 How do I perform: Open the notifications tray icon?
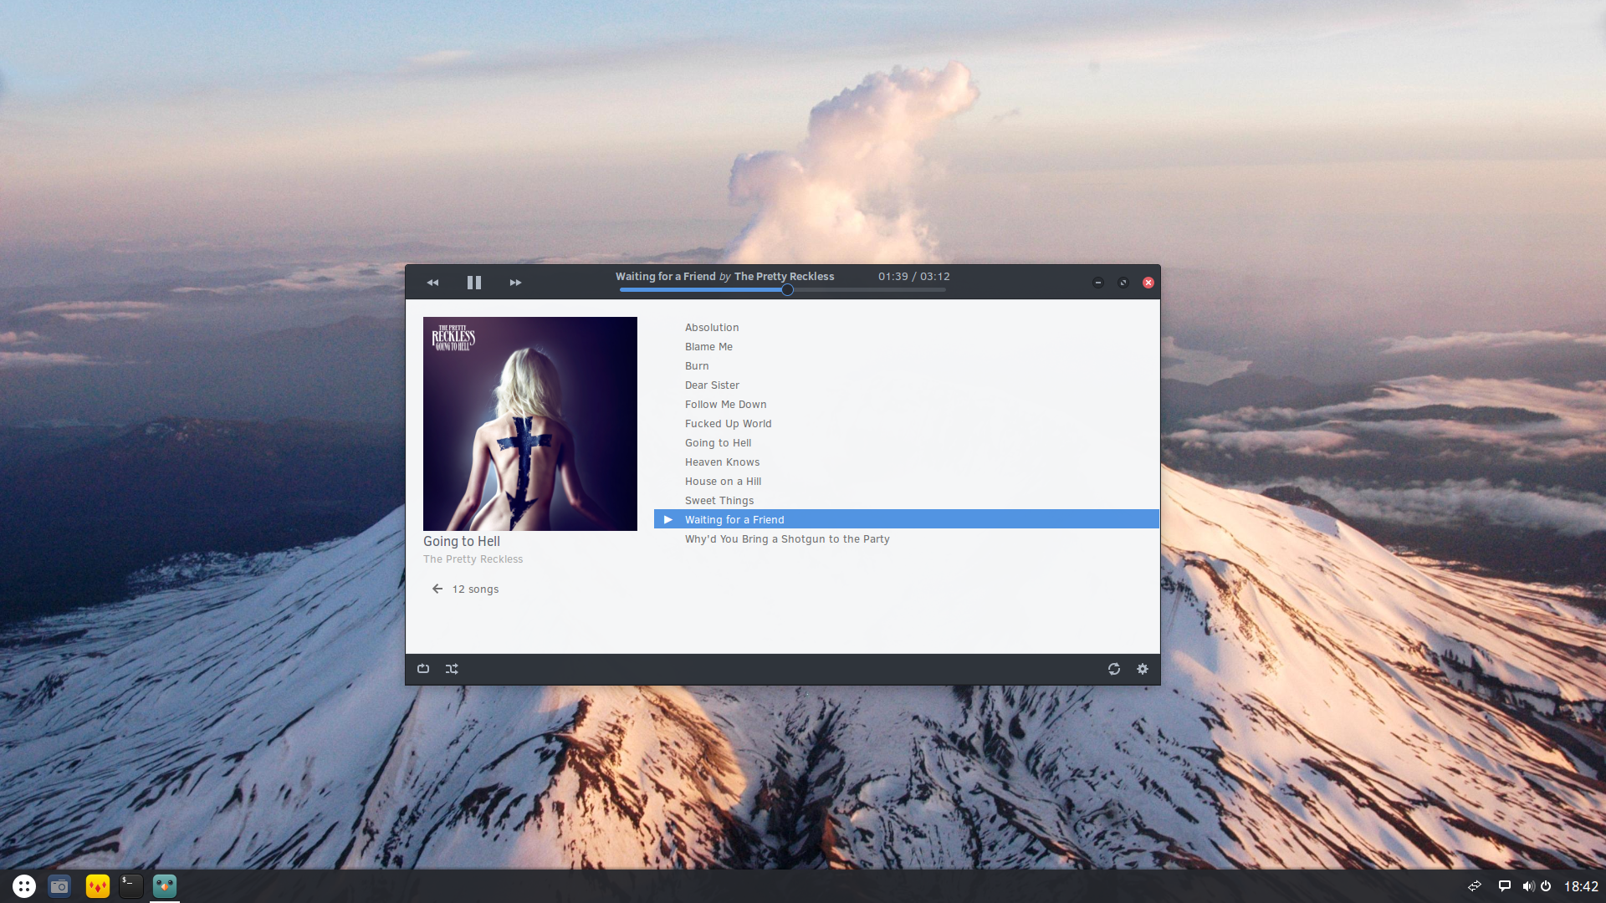[1504, 886]
